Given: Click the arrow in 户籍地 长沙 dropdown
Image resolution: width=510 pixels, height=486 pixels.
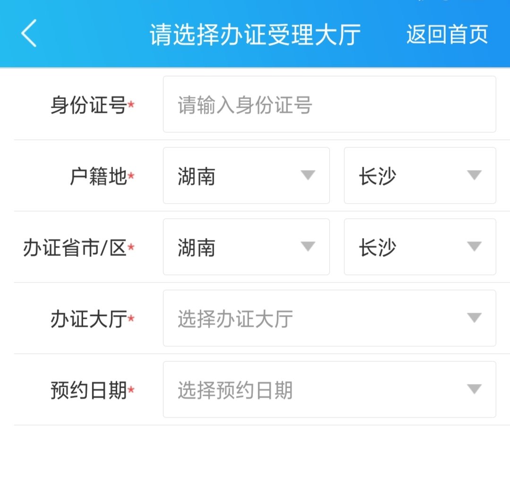Looking at the screenshot, I should pos(474,175).
